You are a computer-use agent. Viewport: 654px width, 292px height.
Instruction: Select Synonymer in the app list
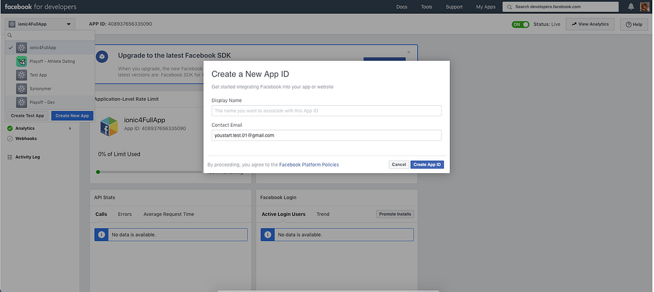(x=50, y=89)
